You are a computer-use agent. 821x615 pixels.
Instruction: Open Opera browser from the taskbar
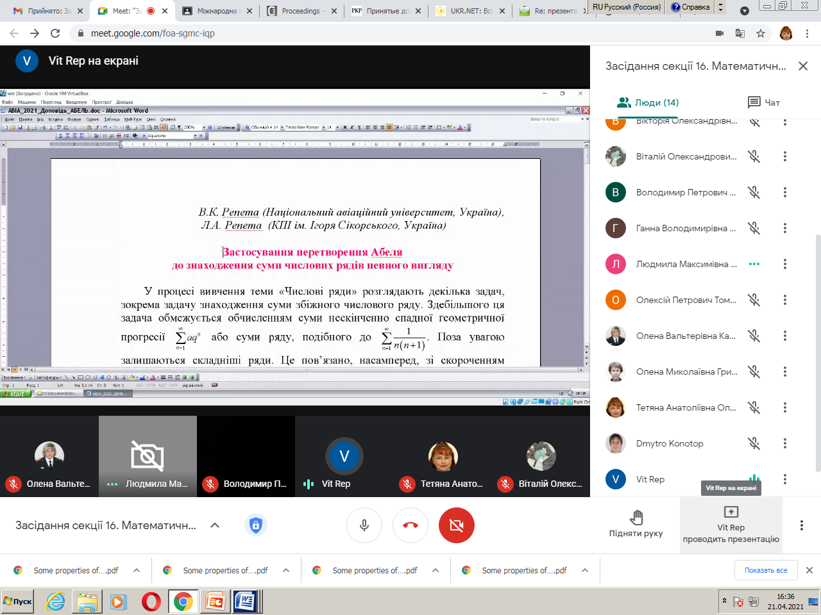coord(151,602)
